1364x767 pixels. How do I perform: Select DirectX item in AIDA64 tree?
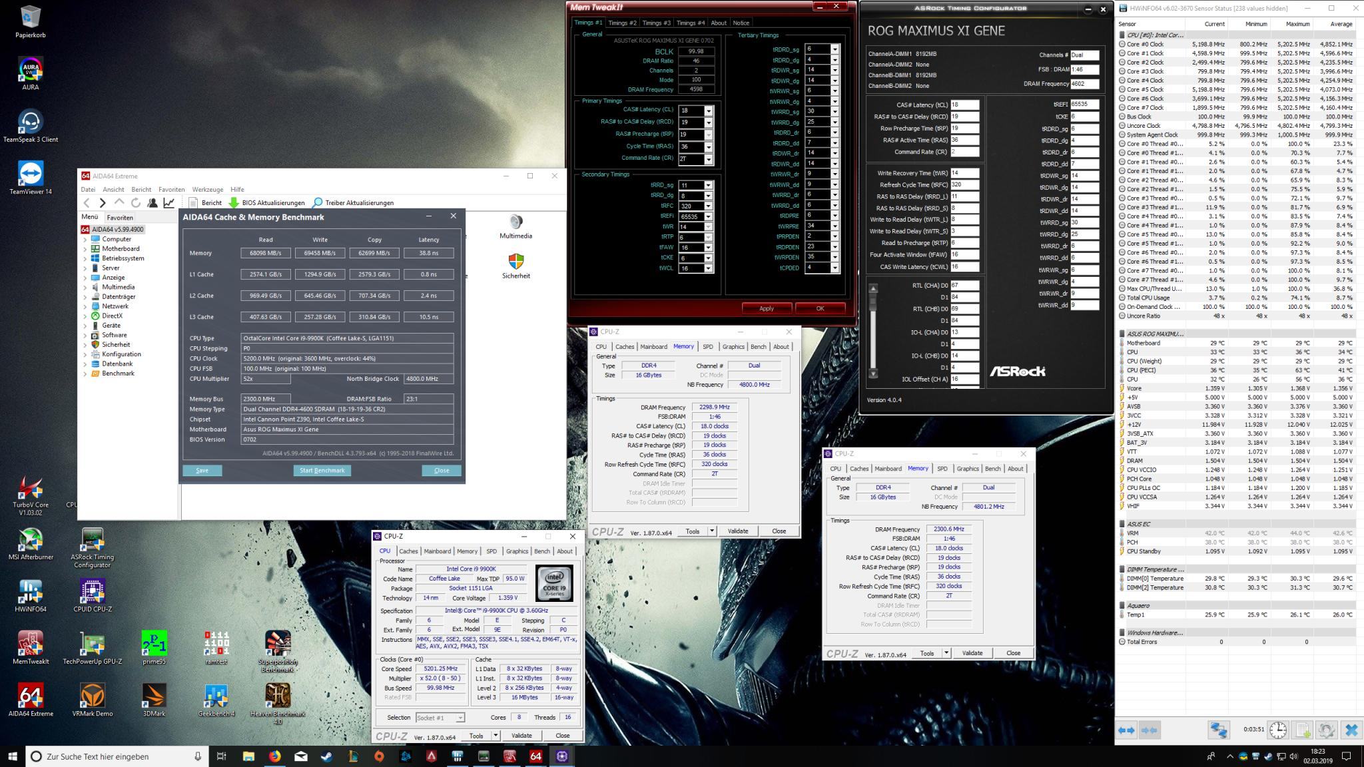pyautogui.click(x=112, y=316)
